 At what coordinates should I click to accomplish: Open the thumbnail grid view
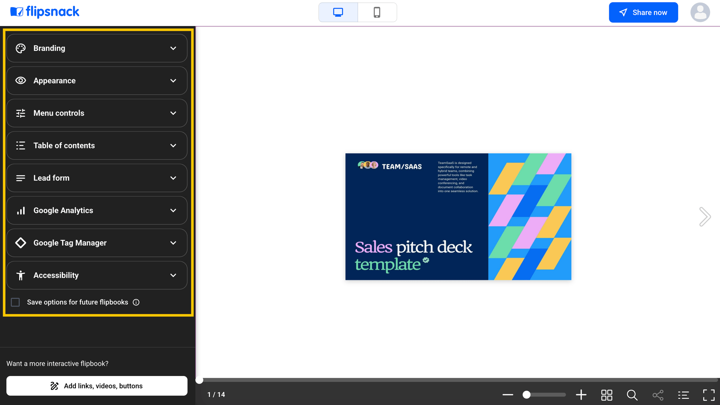pos(606,395)
